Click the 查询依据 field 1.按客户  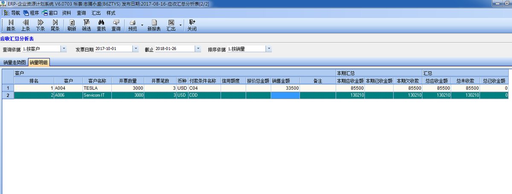[41, 49]
